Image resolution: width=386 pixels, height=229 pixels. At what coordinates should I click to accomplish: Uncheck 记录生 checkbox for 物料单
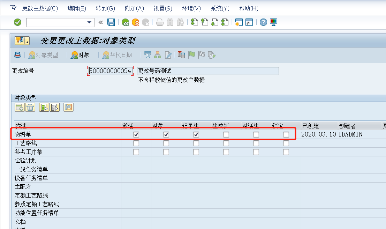(x=196, y=135)
